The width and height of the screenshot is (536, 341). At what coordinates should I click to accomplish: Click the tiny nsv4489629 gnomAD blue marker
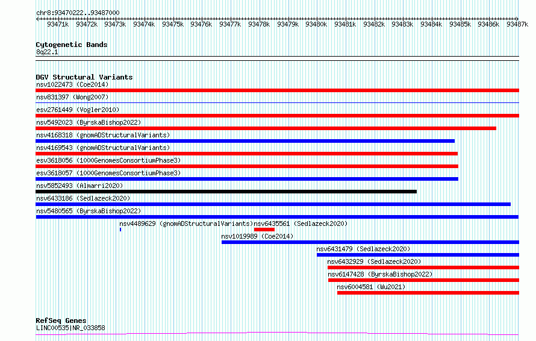pos(120,230)
